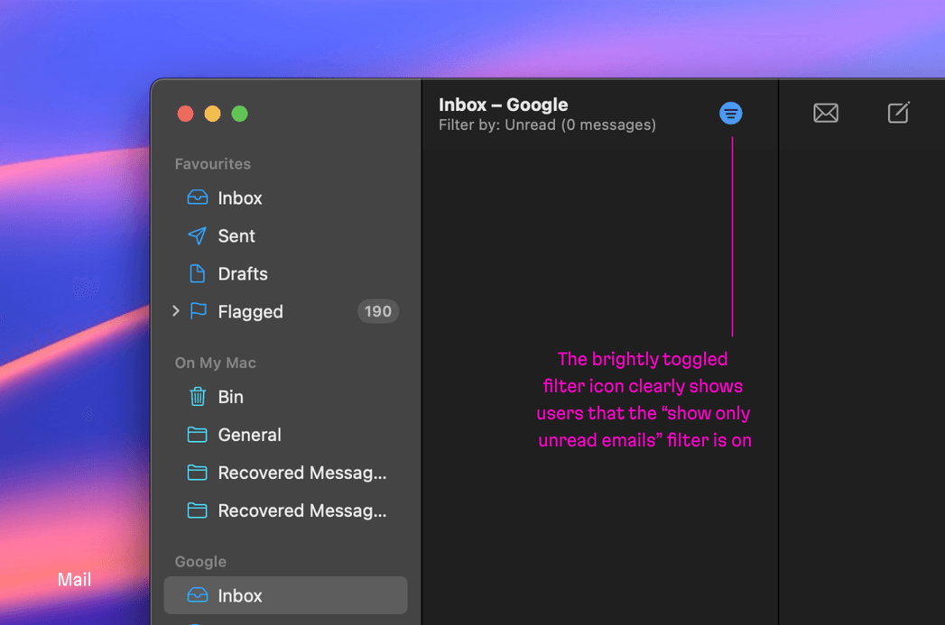The image size is (945, 625).
Task: Select the flag icon next to Flagged
Action: pos(197,311)
